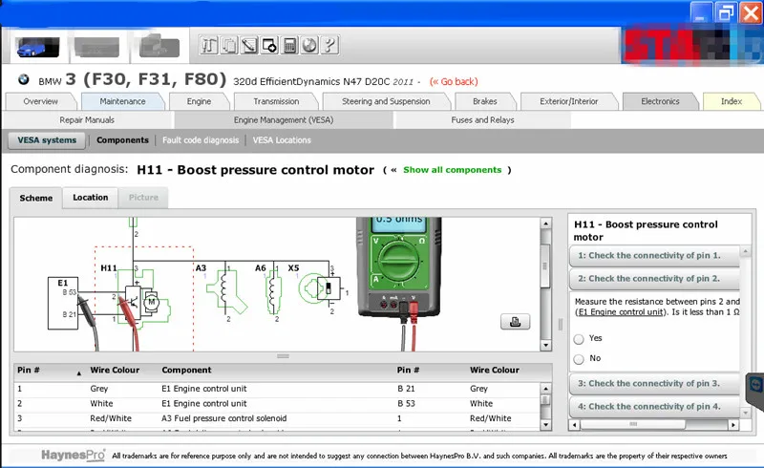Select 'A3 Fuel pressure control solenoid' row
The height and width of the screenshot is (468, 764).
click(277, 418)
